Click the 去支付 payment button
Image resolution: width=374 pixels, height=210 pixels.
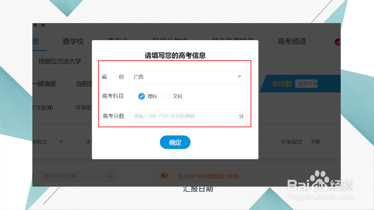306,83
